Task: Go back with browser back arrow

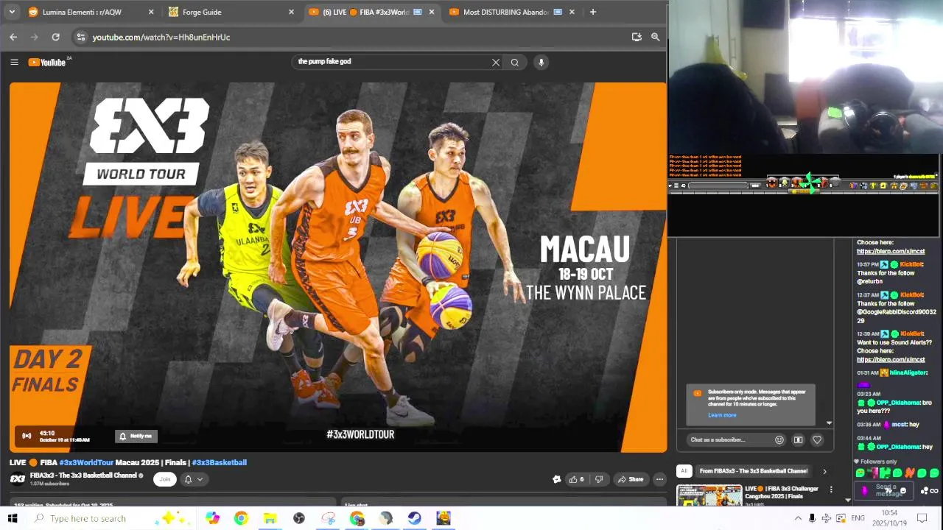Action: 13,37
